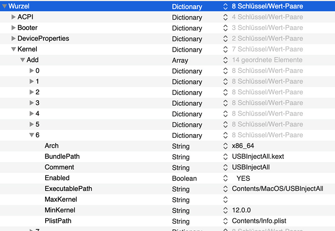
Task: Open type popup for Add array row
Action: 225,60
